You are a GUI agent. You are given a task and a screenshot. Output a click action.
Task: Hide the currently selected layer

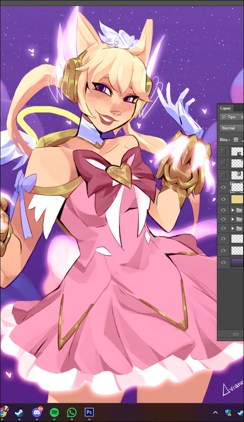(x=223, y=187)
